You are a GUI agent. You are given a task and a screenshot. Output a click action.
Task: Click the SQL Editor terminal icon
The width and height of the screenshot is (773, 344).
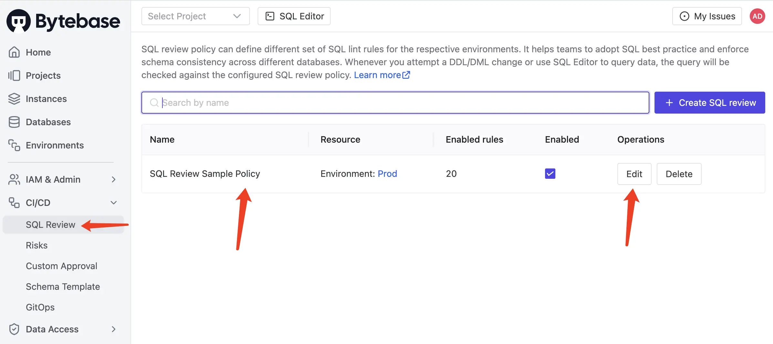[x=270, y=16]
